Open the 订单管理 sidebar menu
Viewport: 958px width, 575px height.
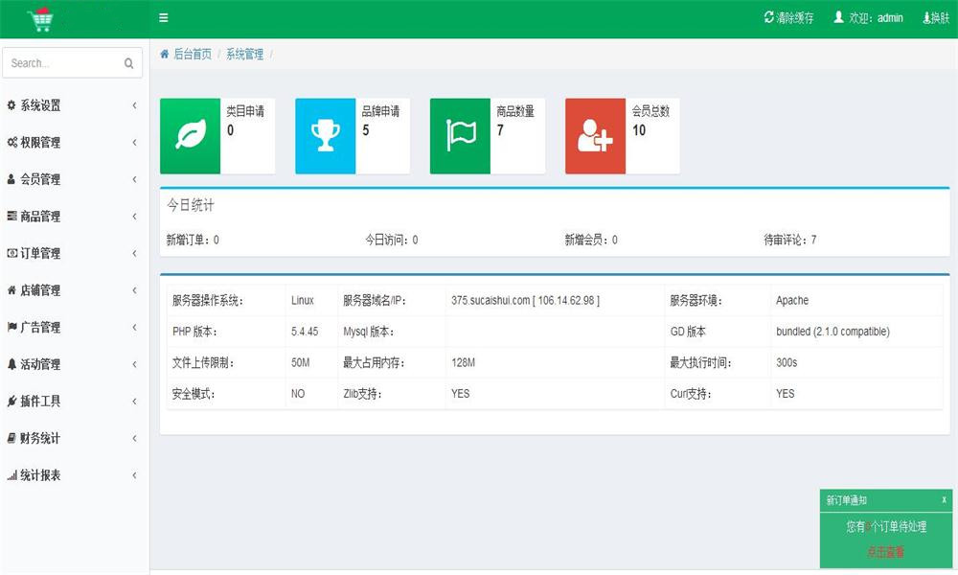74,253
